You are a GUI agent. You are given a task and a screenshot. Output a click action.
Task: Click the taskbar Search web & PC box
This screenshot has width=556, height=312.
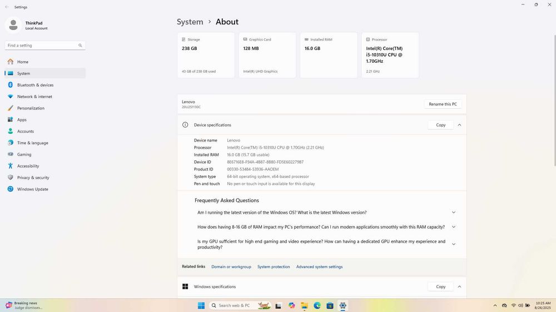(x=240, y=306)
